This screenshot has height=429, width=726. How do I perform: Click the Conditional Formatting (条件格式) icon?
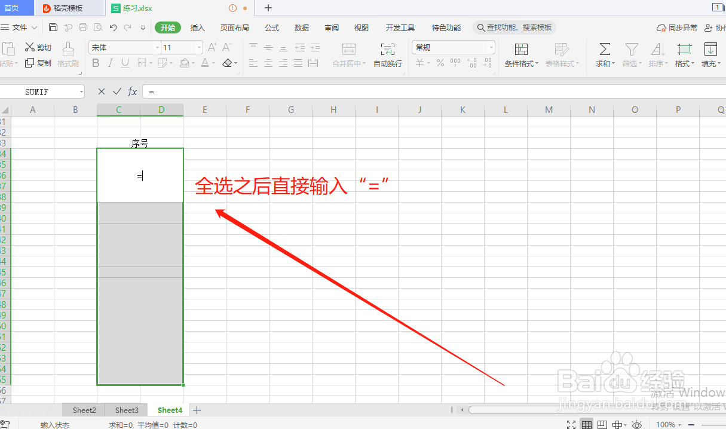[521, 50]
